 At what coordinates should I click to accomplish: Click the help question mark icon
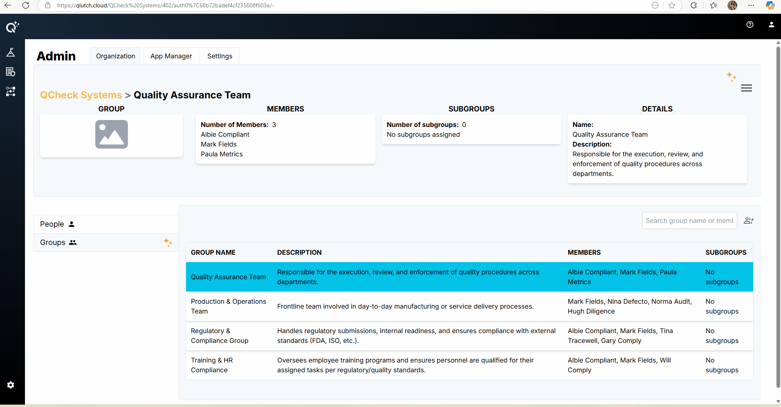[750, 24]
